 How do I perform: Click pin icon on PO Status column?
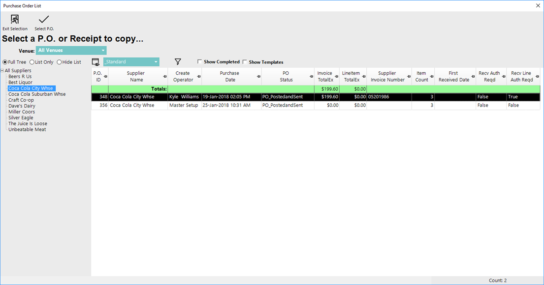[x=311, y=77]
